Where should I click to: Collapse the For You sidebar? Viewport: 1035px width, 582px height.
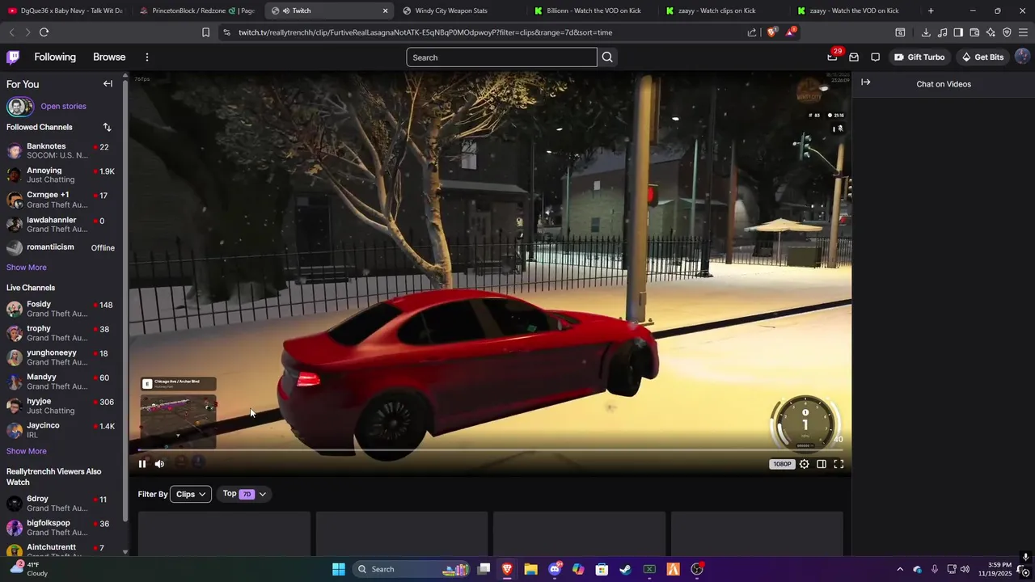pos(108,84)
